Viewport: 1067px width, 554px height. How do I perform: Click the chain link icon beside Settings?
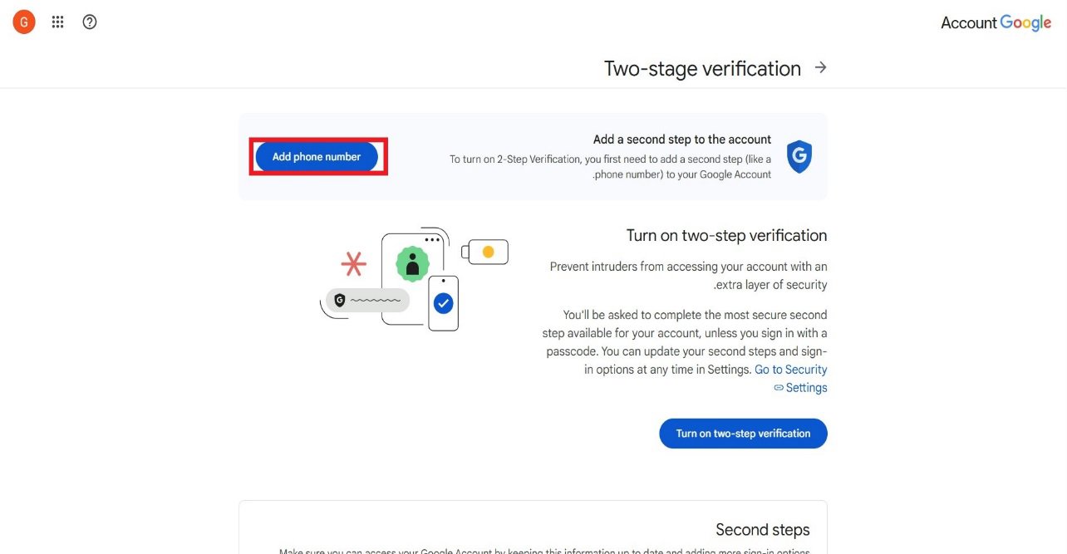coord(779,388)
